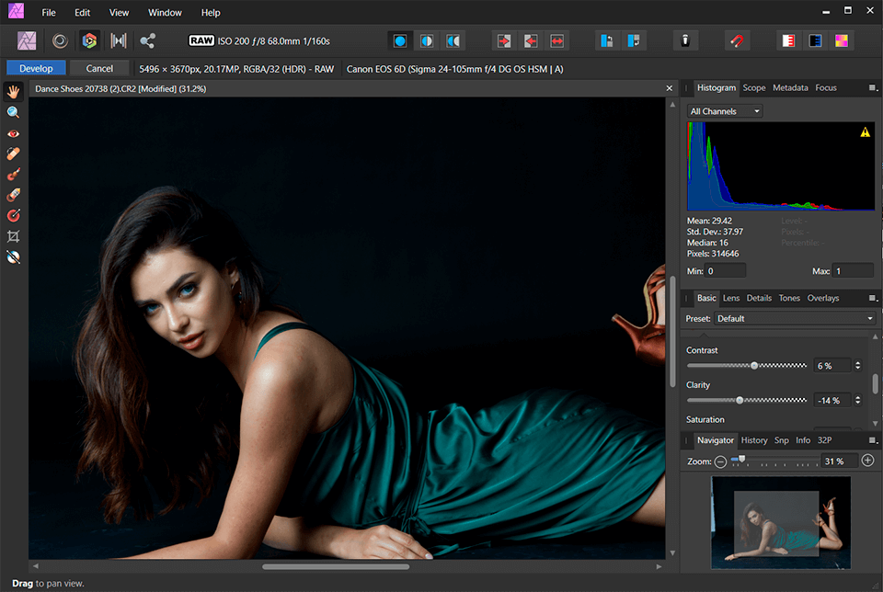Select the Zoom tool
The width and height of the screenshot is (883, 592).
[x=13, y=112]
